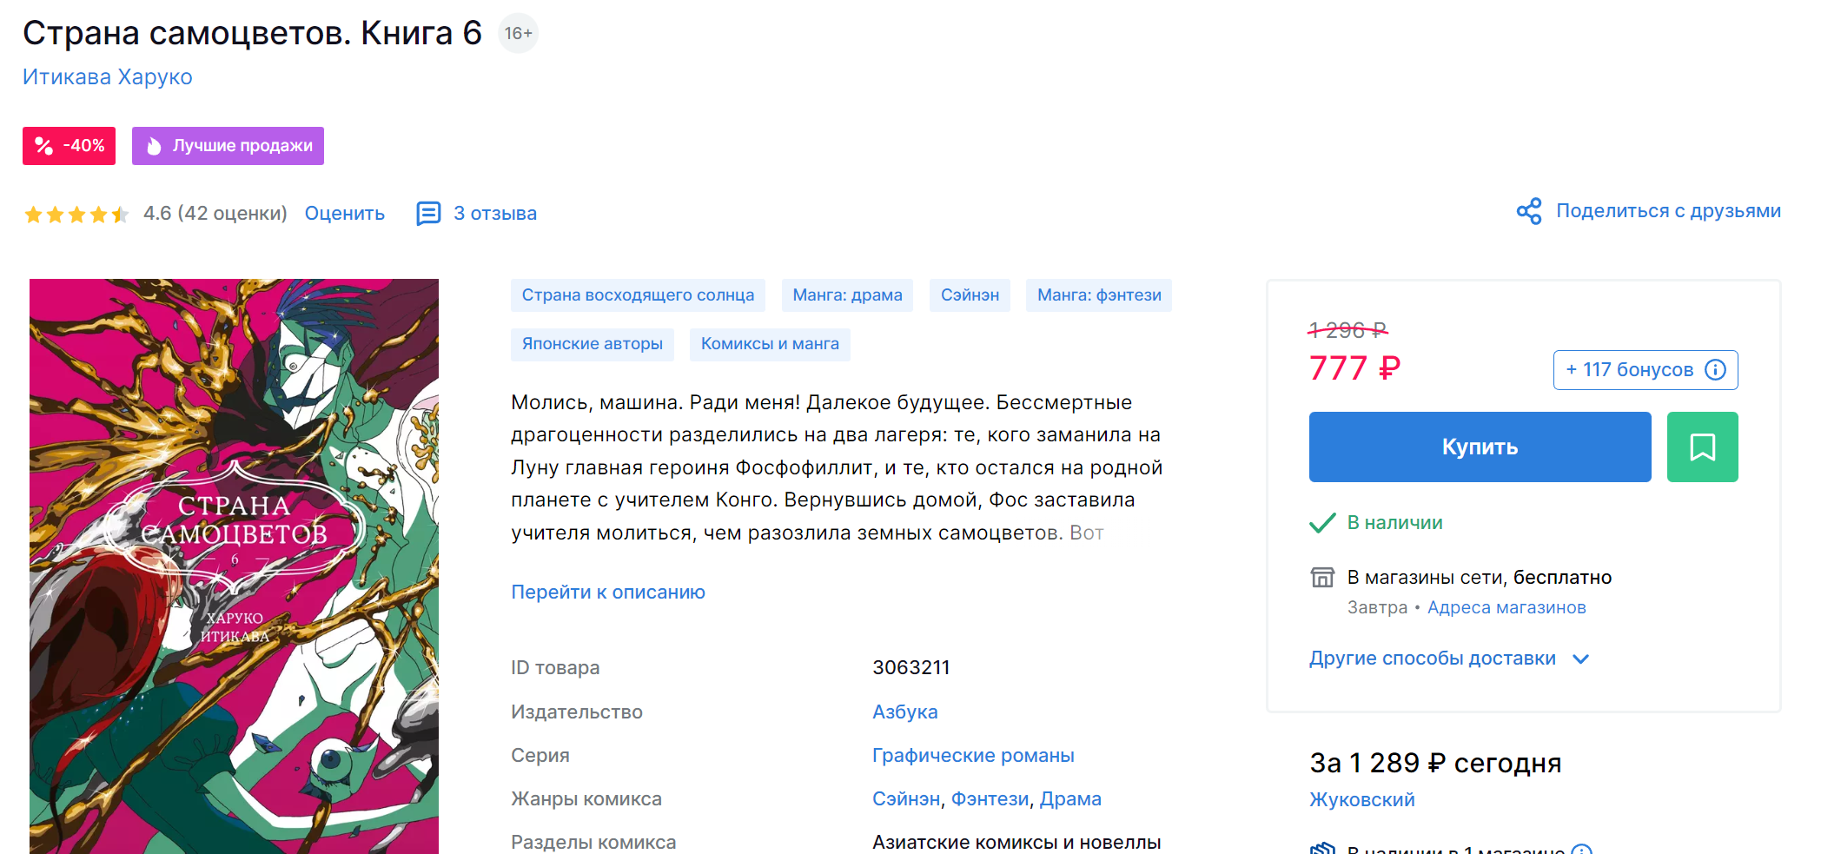Click the flame icon on Лучшие продажи badge

tap(154, 146)
